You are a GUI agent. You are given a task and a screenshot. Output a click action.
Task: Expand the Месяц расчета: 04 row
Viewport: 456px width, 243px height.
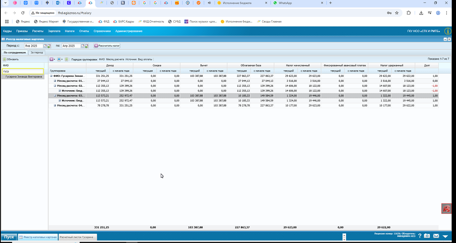click(55, 105)
